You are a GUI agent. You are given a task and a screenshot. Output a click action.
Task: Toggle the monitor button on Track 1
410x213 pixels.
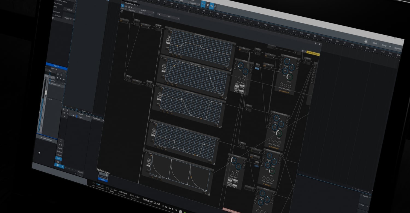coord(61,79)
